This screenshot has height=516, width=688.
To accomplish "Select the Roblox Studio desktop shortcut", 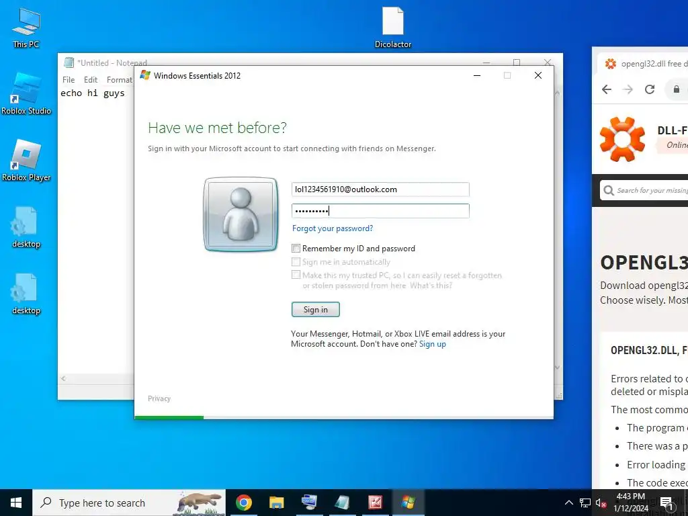I will [x=26, y=93].
